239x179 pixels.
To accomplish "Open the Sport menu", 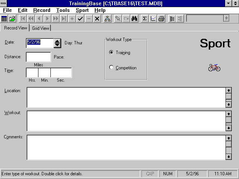I will pos(82,10).
